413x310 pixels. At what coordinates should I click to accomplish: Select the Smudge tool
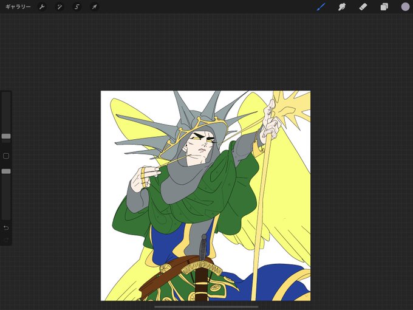click(x=341, y=7)
